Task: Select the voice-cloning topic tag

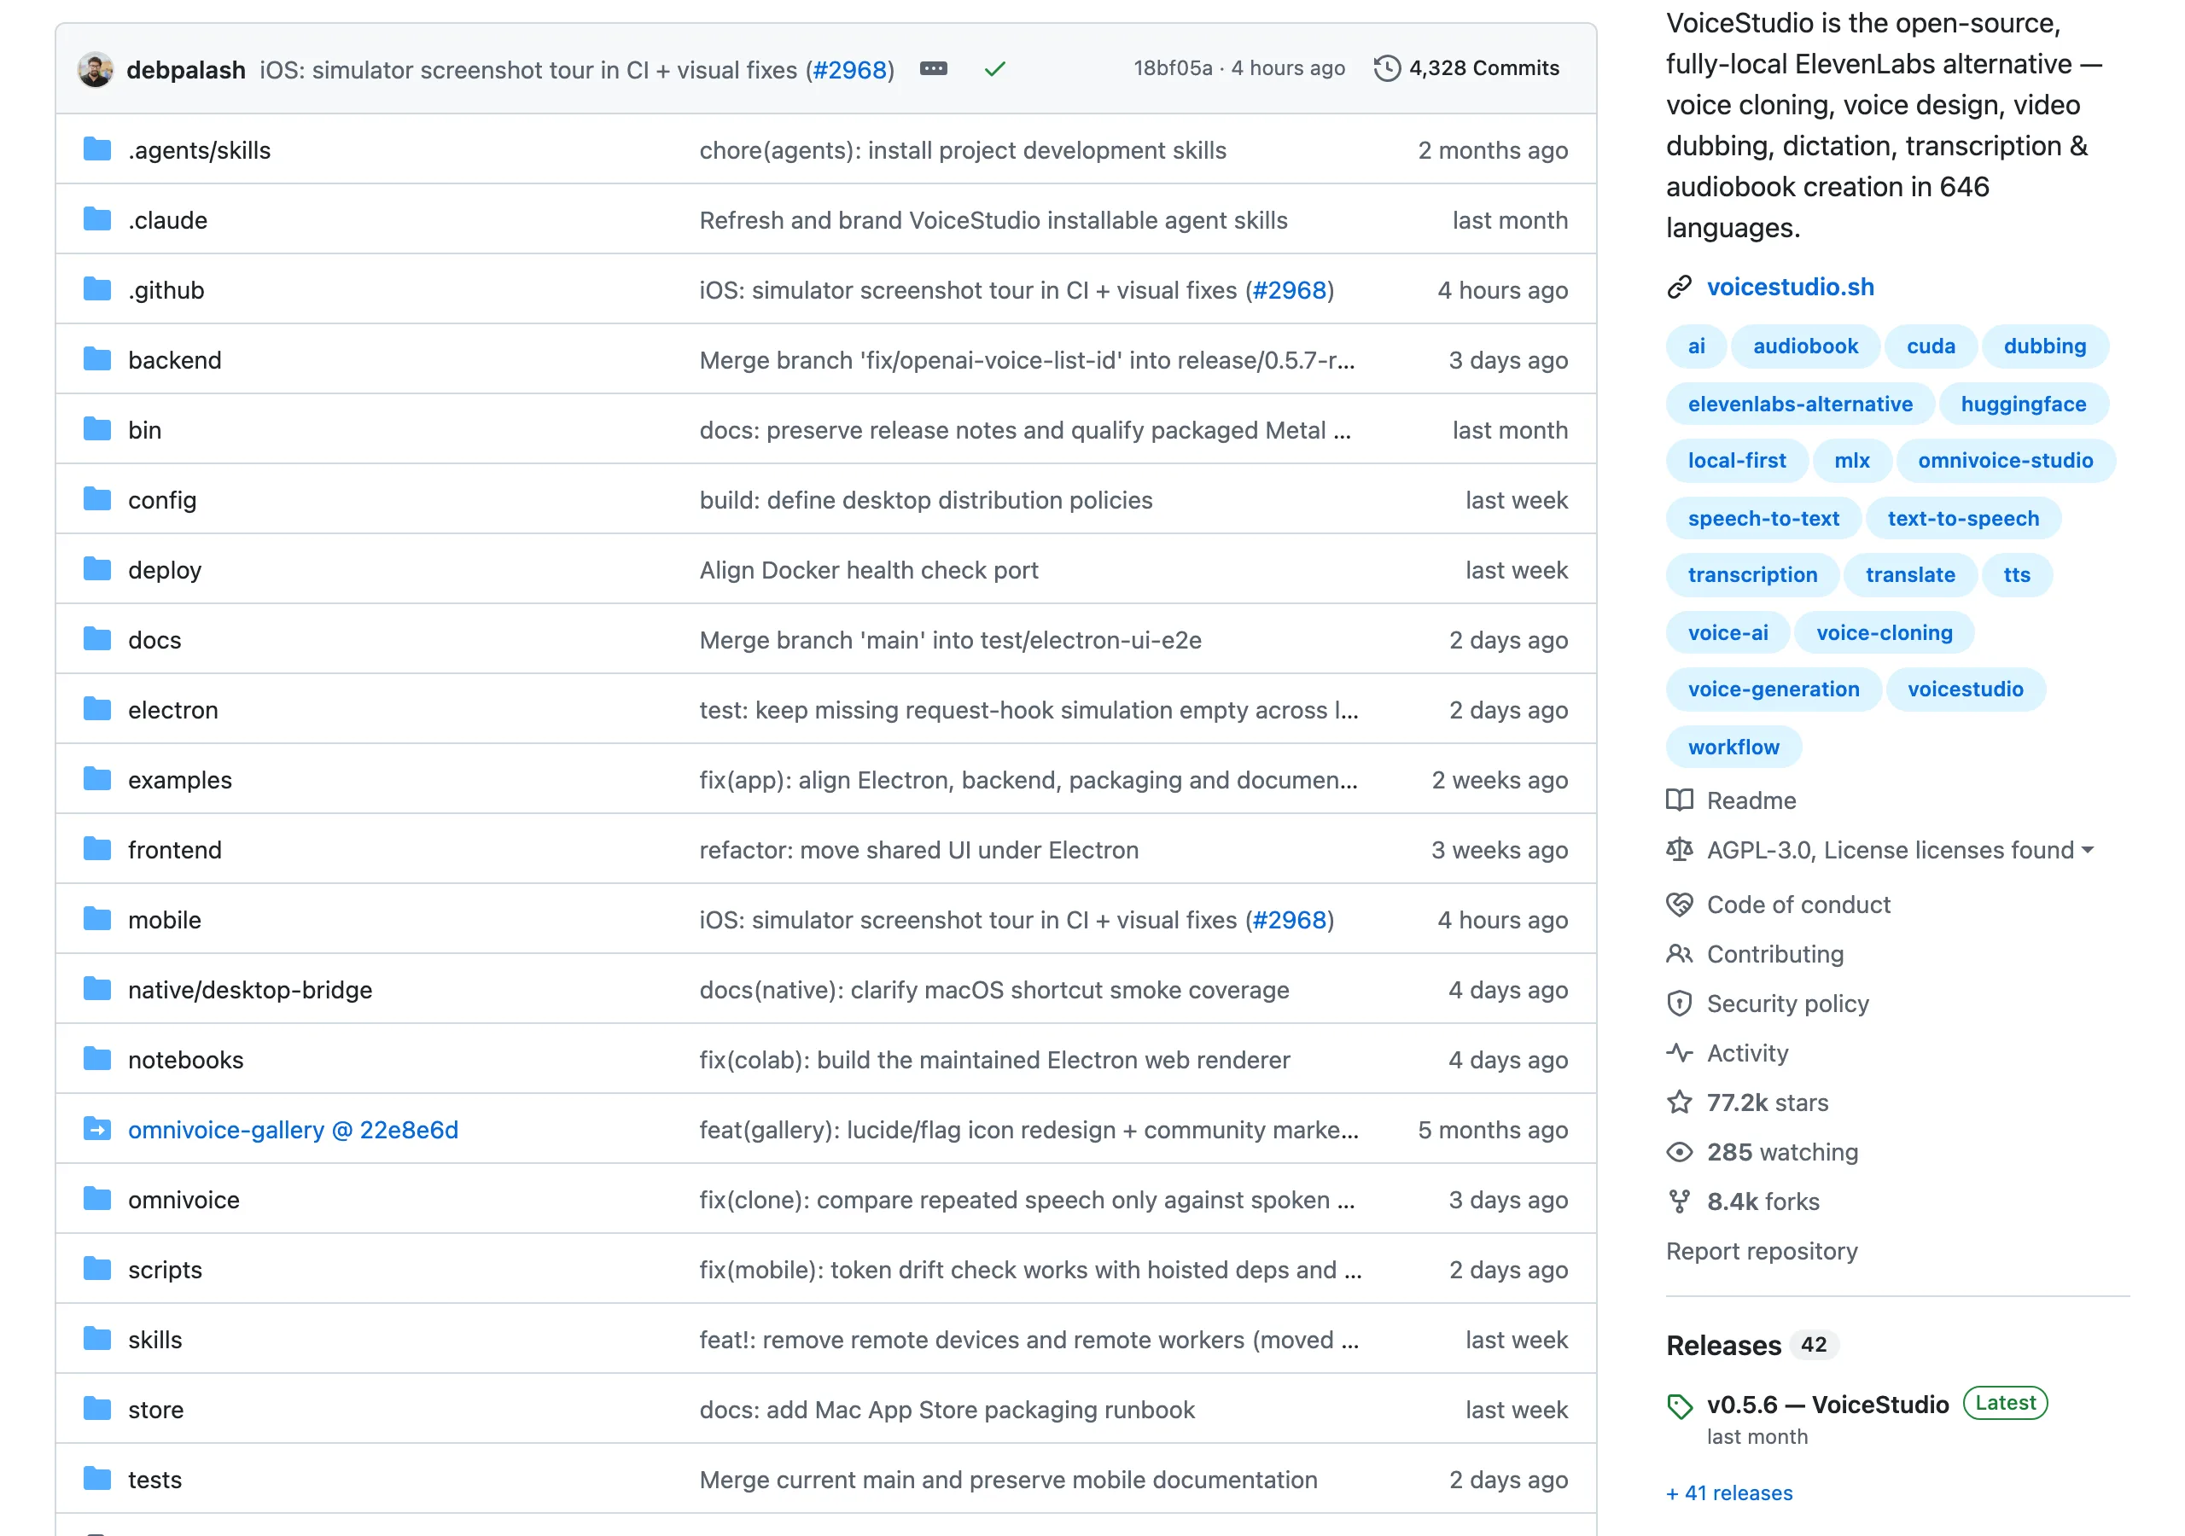Action: [x=1884, y=633]
